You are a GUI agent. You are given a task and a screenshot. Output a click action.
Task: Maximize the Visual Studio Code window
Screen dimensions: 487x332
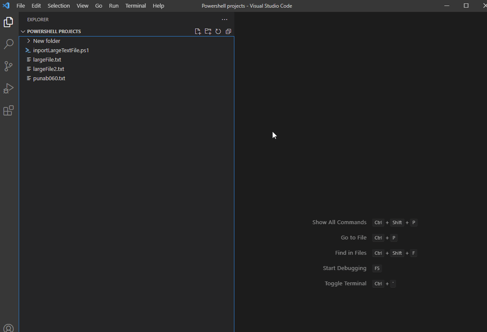[x=466, y=6]
